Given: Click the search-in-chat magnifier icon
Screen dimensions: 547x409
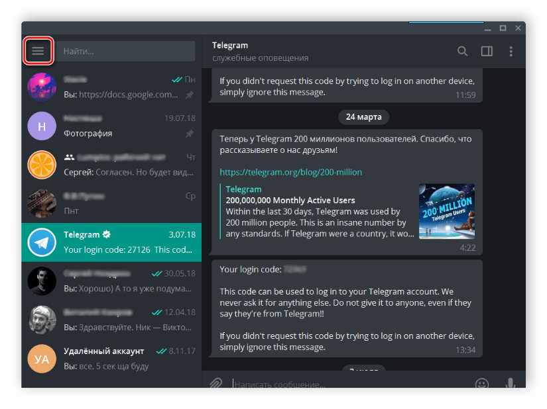Looking at the screenshot, I should point(462,51).
